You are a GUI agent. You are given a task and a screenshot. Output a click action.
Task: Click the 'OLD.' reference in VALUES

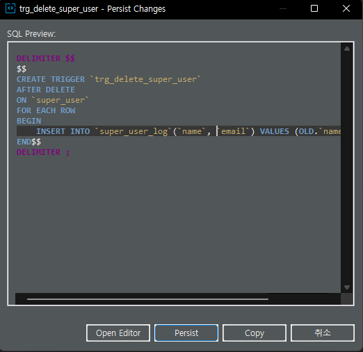(x=308, y=131)
